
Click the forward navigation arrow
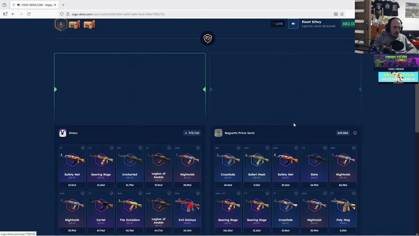(21, 14)
